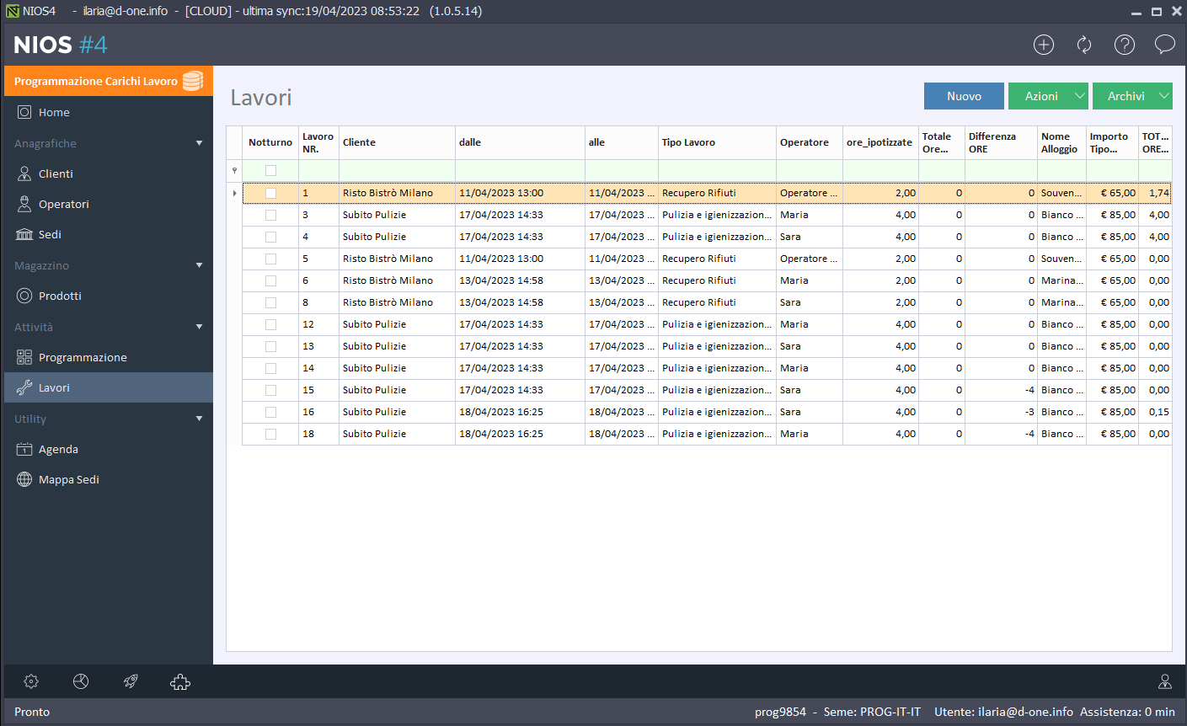The height and width of the screenshot is (726, 1187).
Task: Check the Notturno filter row checkbox
Action: [x=270, y=170]
